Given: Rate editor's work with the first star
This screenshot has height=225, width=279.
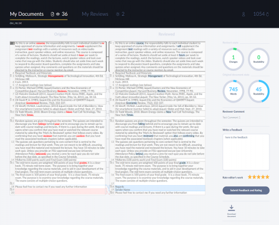Looking at the screenshot, I should tap(250, 177).
